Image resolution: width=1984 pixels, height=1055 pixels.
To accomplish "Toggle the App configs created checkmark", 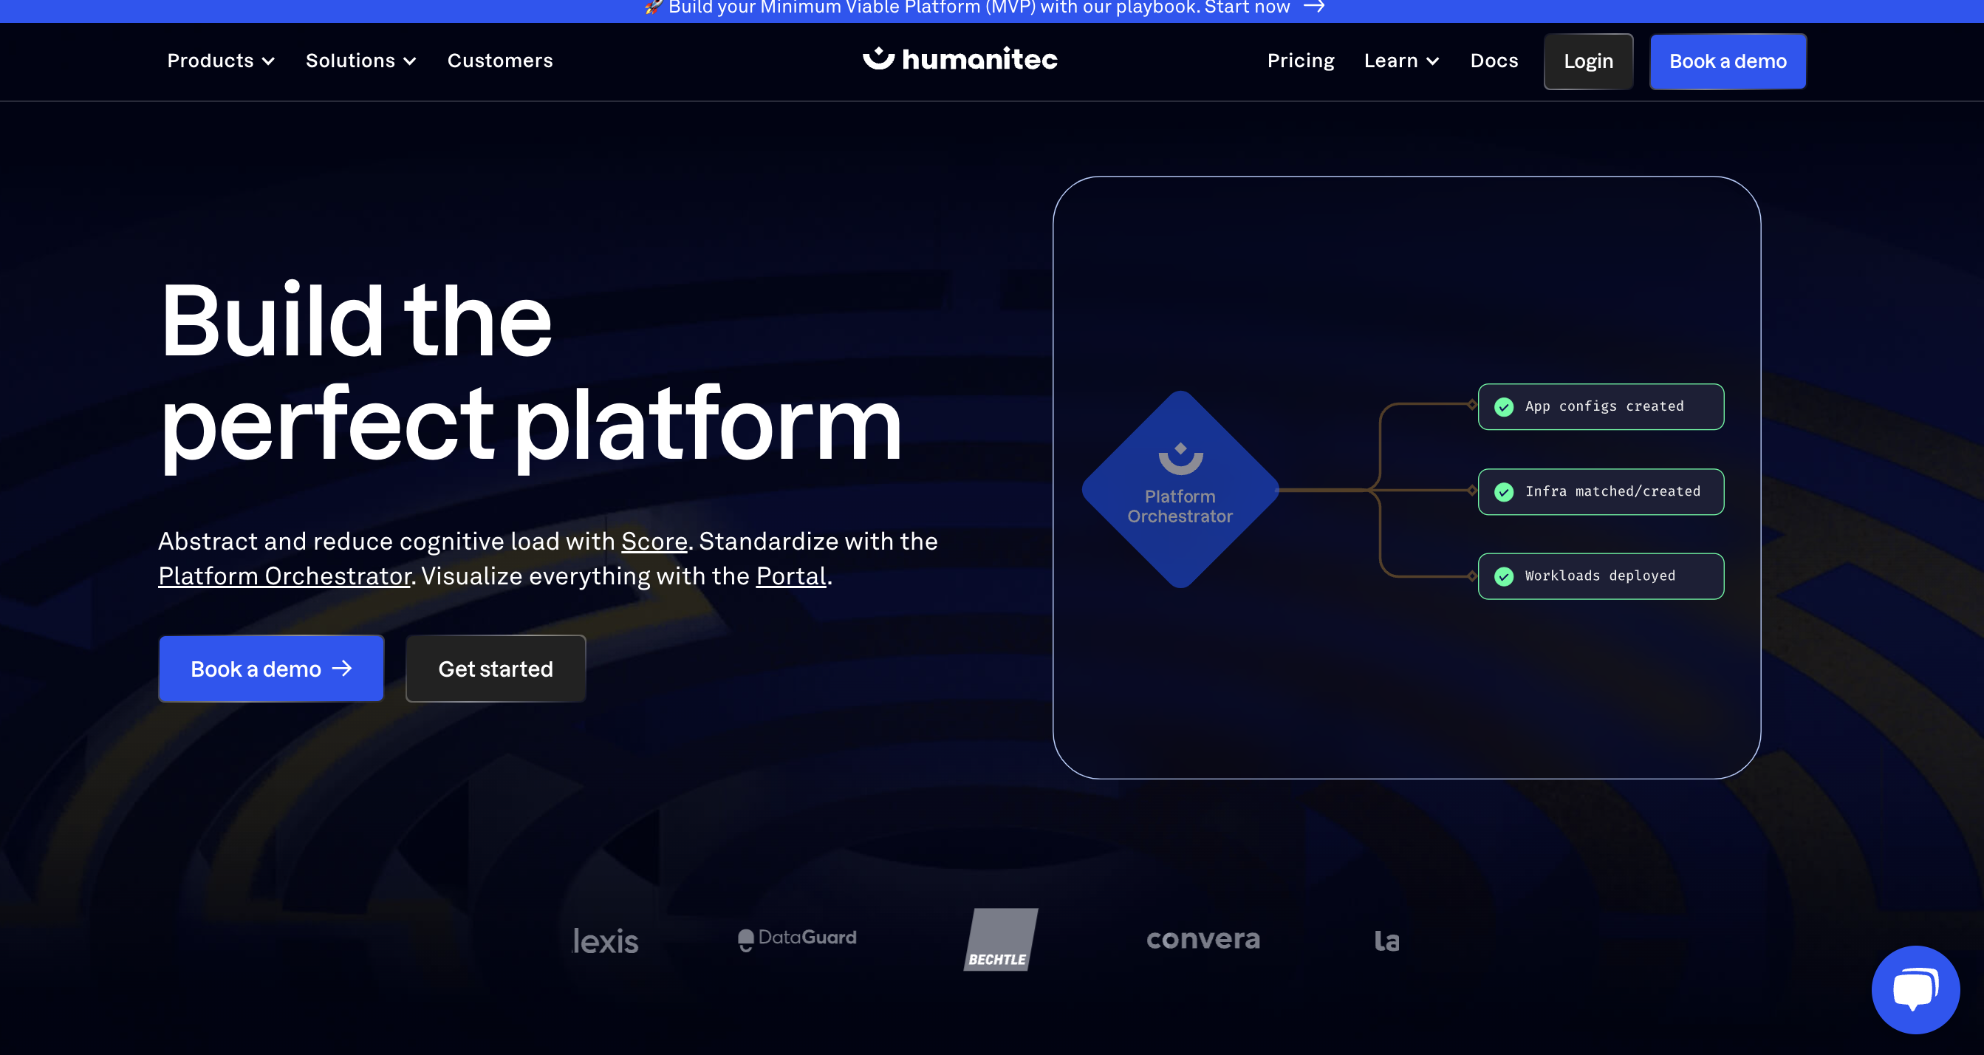I will coord(1503,407).
